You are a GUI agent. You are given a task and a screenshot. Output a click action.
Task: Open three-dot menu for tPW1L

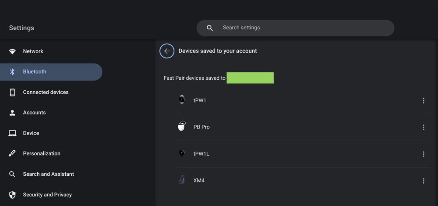click(x=423, y=154)
